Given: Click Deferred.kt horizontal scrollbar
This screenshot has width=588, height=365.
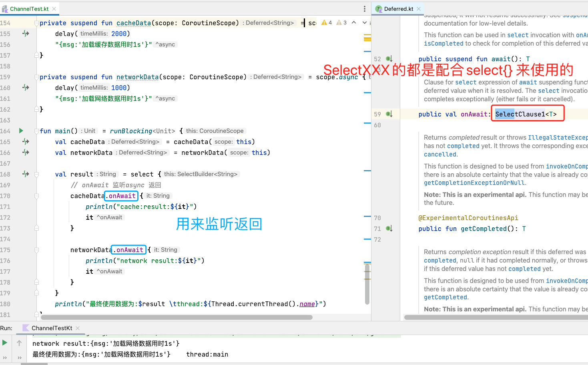Looking at the screenshot, I should pos(496,317).
